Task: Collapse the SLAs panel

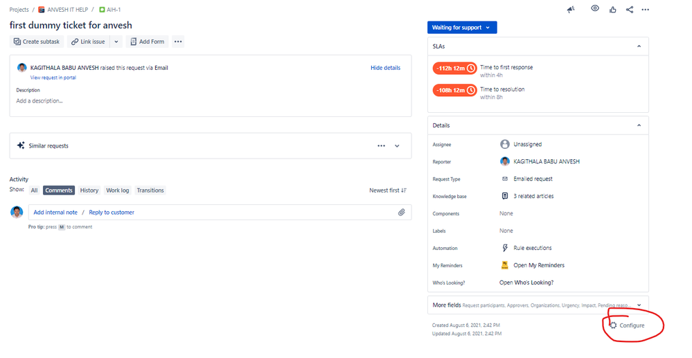Action: [x=639, y=46]
